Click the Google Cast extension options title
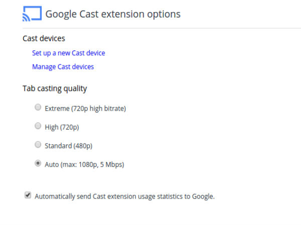 pos(113,14)
